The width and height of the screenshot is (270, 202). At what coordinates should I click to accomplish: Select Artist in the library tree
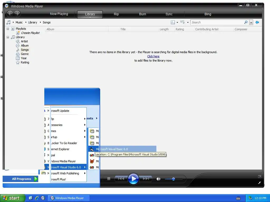tap(24, 41)
